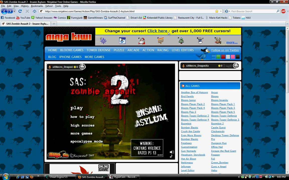The image size is (289, 180).
Task: Expand quick launch overflow chevron
Action: [x=38, y=176]
